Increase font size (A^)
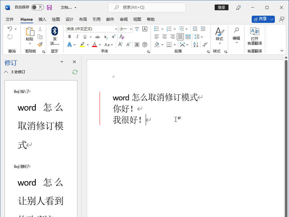The height and width of the screenshot is (217, 289). (120, 45)
